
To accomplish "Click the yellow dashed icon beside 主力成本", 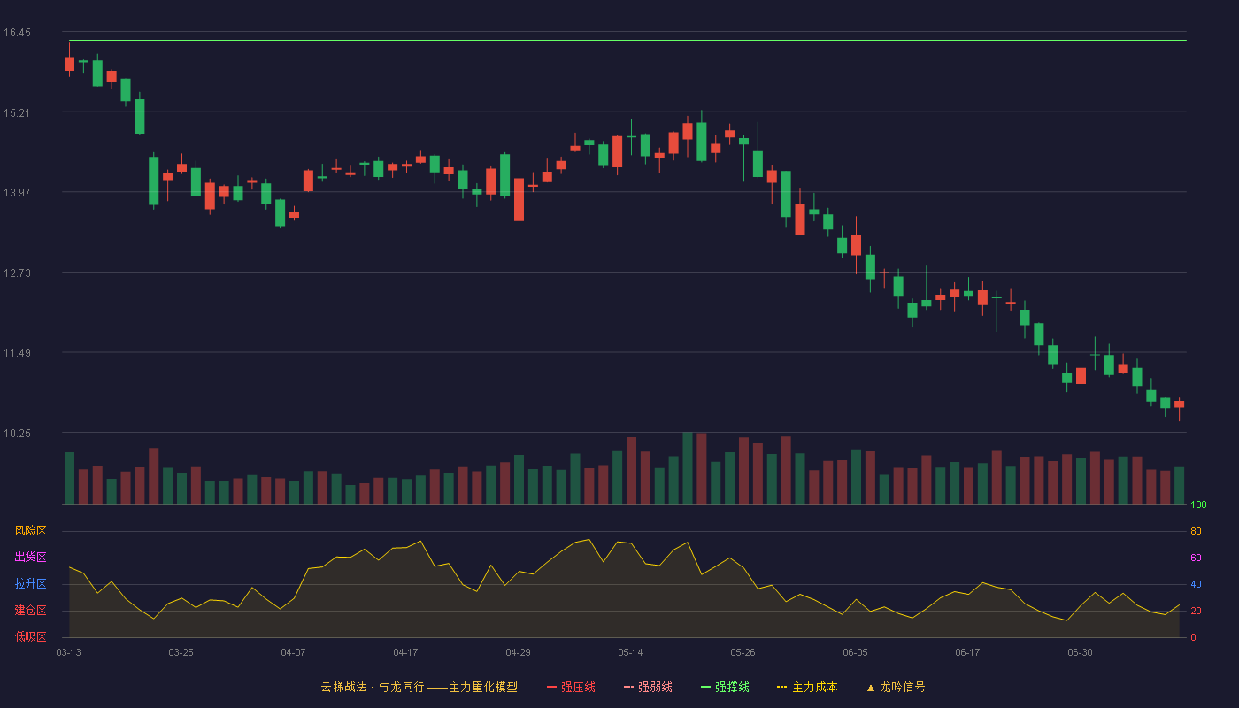I will [x=782, y=687].
